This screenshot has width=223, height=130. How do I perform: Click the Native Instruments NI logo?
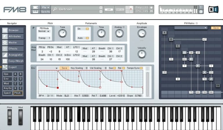tap(213, 10)
